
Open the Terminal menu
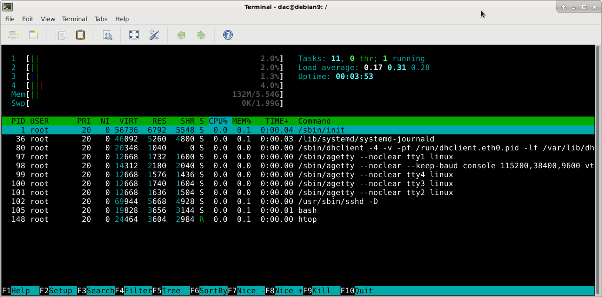pyautogui.click(x=74, y=19)
